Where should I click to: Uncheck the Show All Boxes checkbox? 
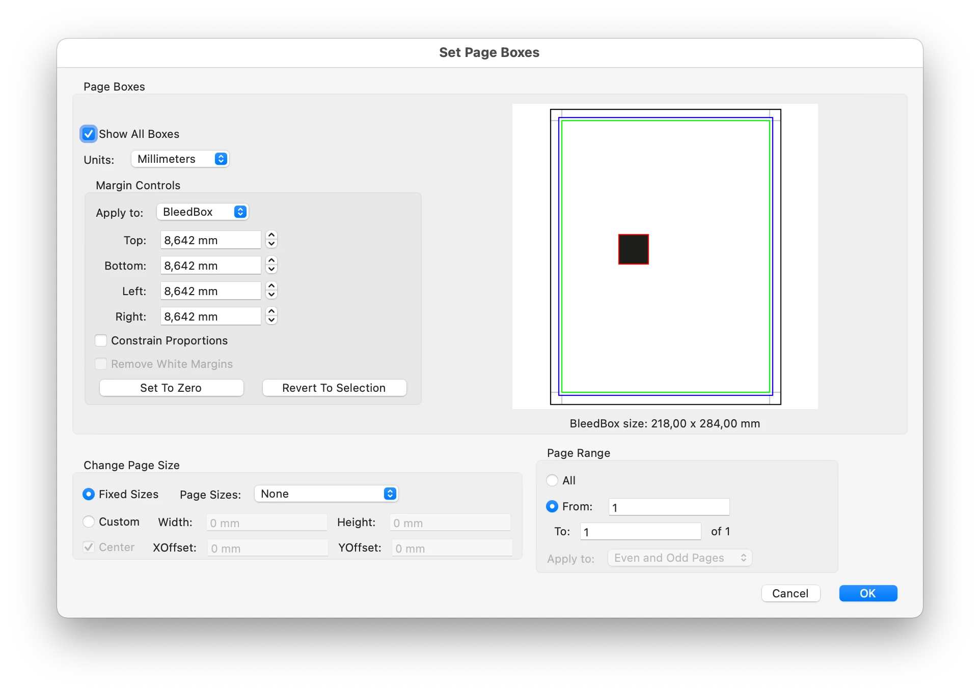89,134
